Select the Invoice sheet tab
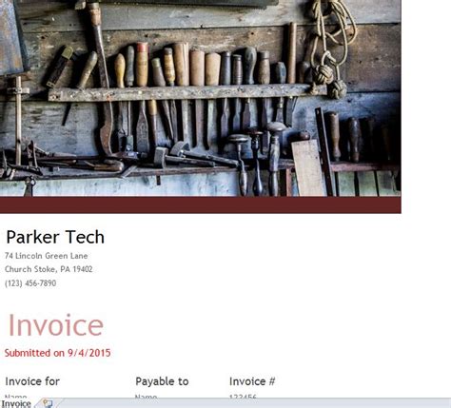451x408 pixels. (x=16, y=403)
